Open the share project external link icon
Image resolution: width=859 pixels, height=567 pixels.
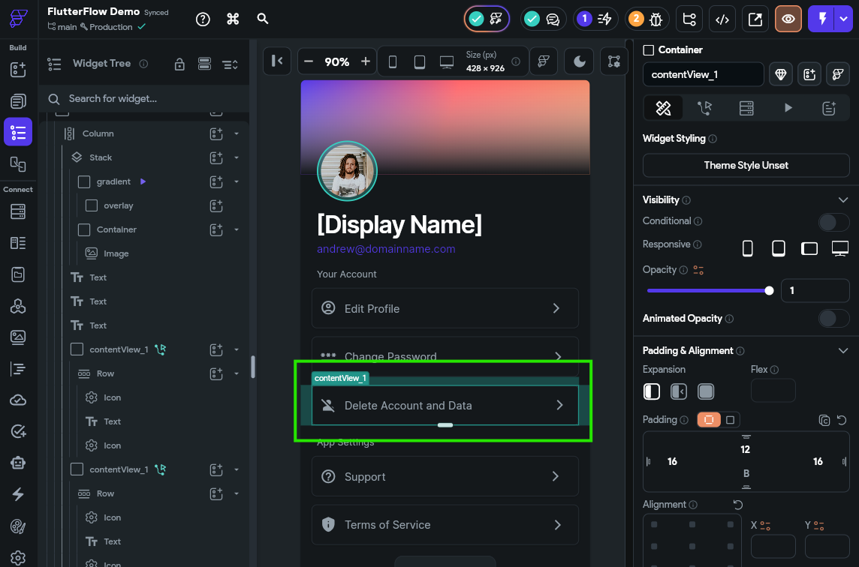point(755,19)
